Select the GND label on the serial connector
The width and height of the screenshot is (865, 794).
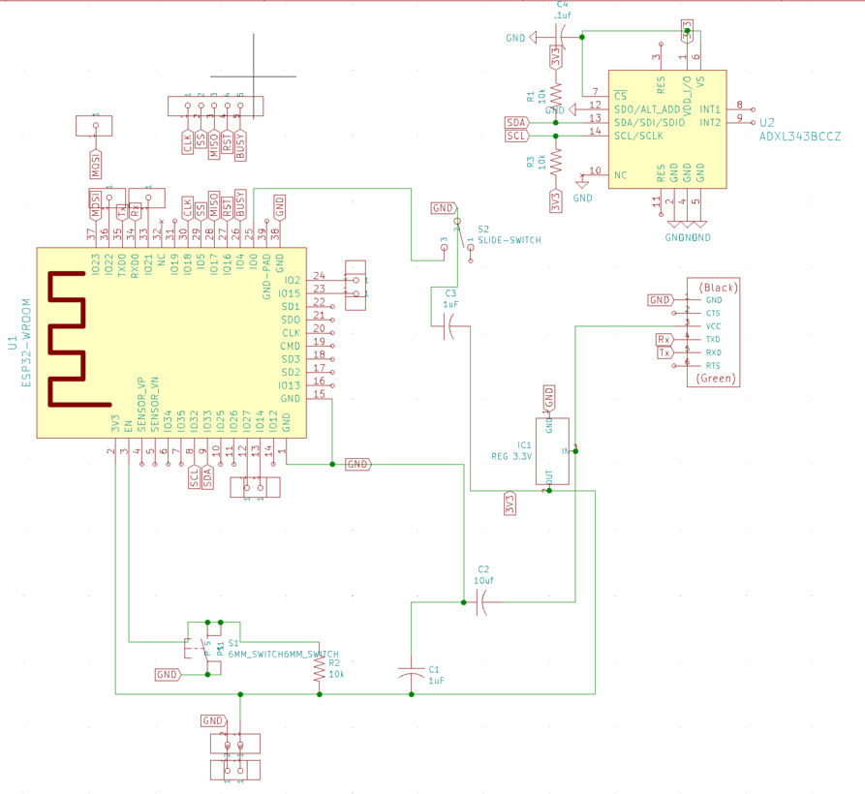660,300
